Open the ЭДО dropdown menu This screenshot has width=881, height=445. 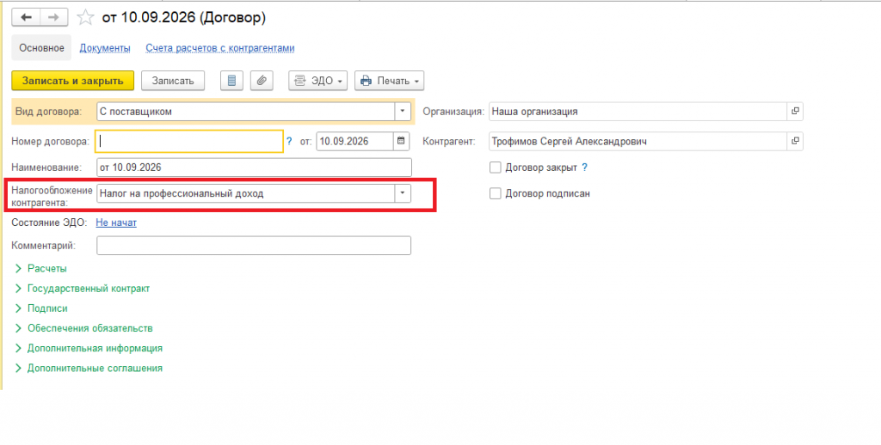[x=318, y=81]
